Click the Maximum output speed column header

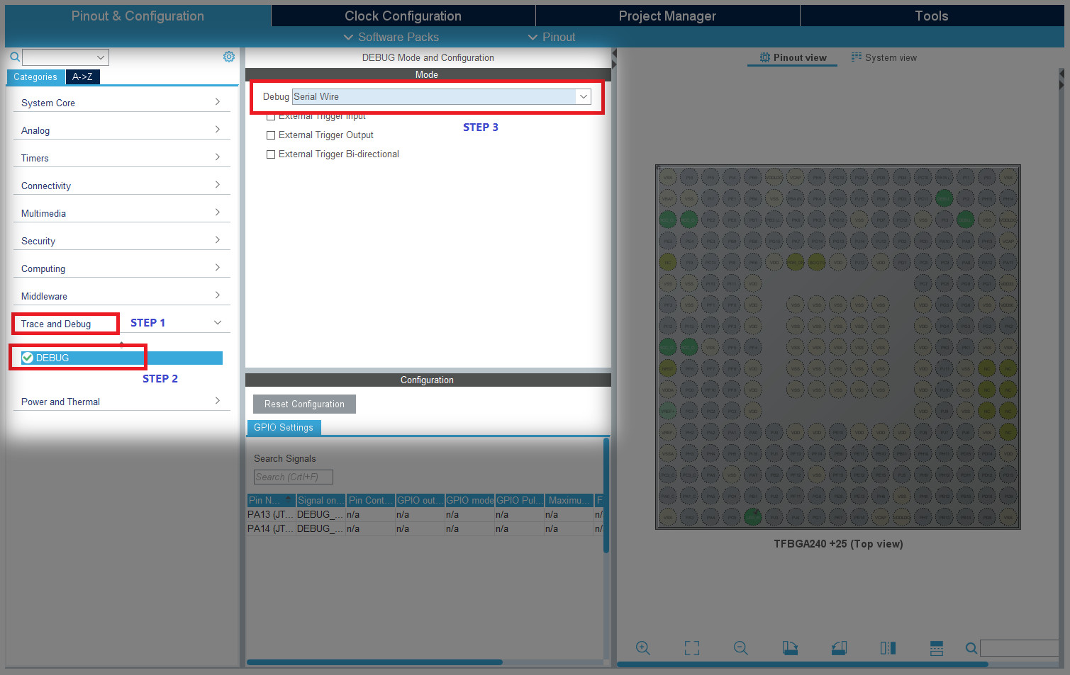[569, 500]
